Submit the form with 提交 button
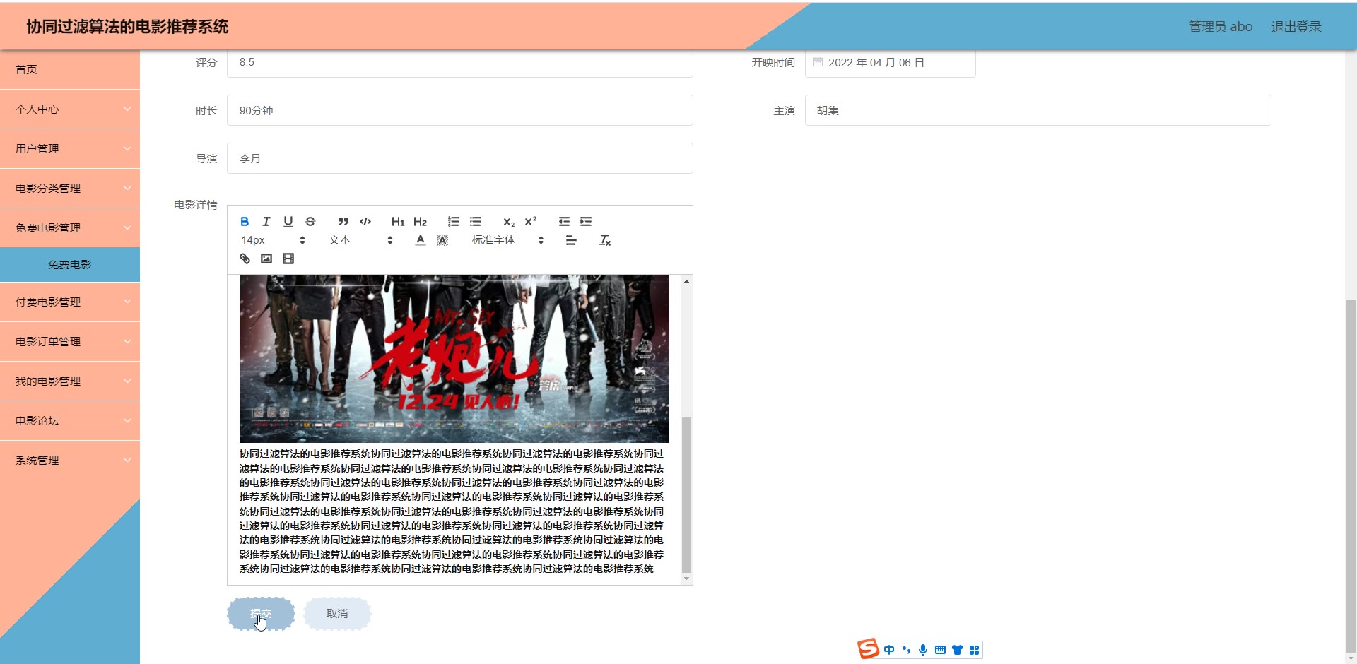Image resolution: width=1357 pixels, height=664 pixels. click(x=261, y=614)
